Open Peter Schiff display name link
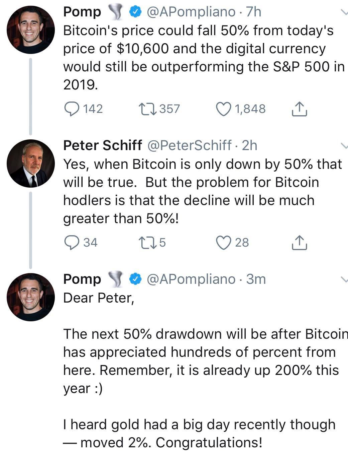The height and width of the screenshot is (453, 348). [x=103, y=145]
